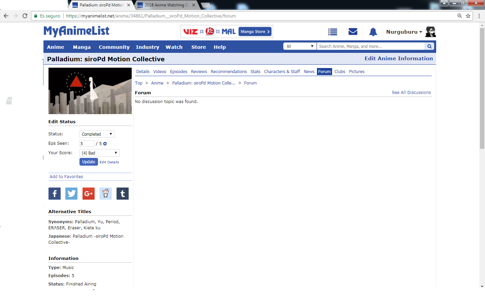This screenshot has width=485, height=303.
Task: Share on Tumblr icon
Action: (123, 194)
